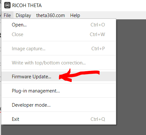
Task: Click the RICOH THETA app icon
Action: pos(7,5)
